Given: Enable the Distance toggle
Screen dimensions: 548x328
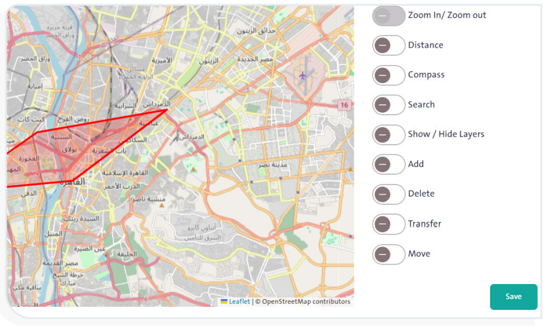Looking at the screenshot, I should 388,45.
